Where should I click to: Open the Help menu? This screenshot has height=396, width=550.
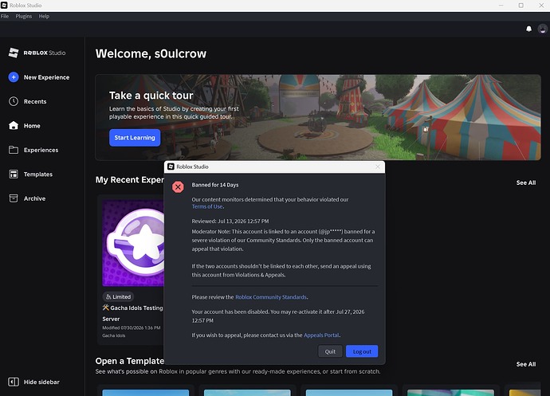click(x=44, y=16)
